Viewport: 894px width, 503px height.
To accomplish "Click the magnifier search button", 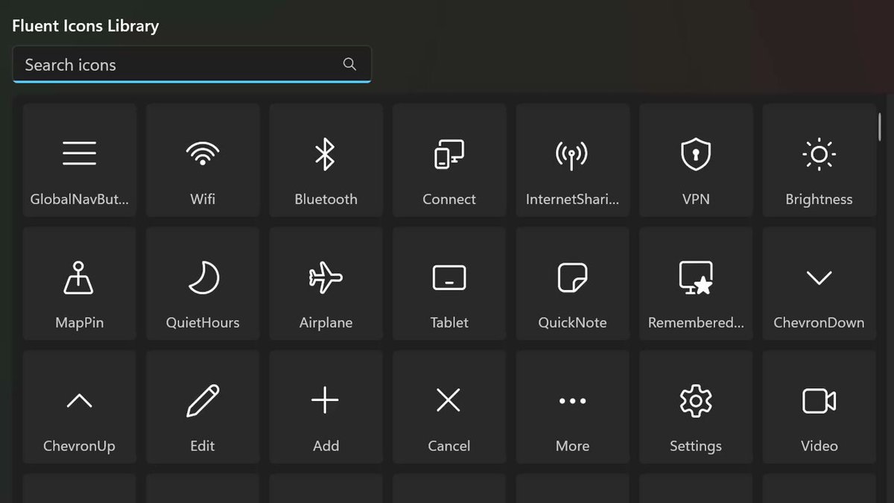I will (349, 64).
